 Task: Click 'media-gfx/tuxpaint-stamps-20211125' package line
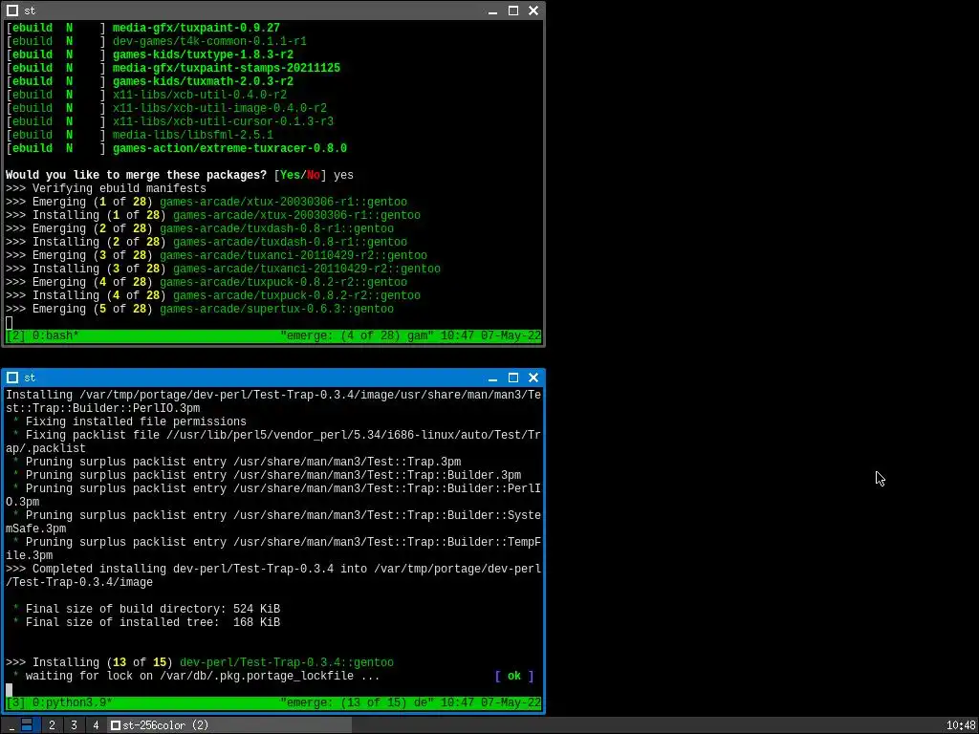pos(226,68)
